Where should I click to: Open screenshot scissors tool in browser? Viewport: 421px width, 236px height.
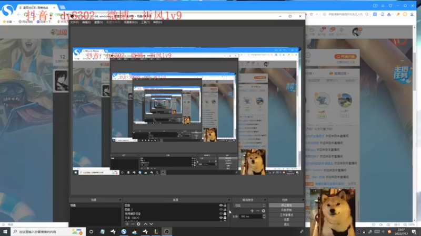(389, 14)
